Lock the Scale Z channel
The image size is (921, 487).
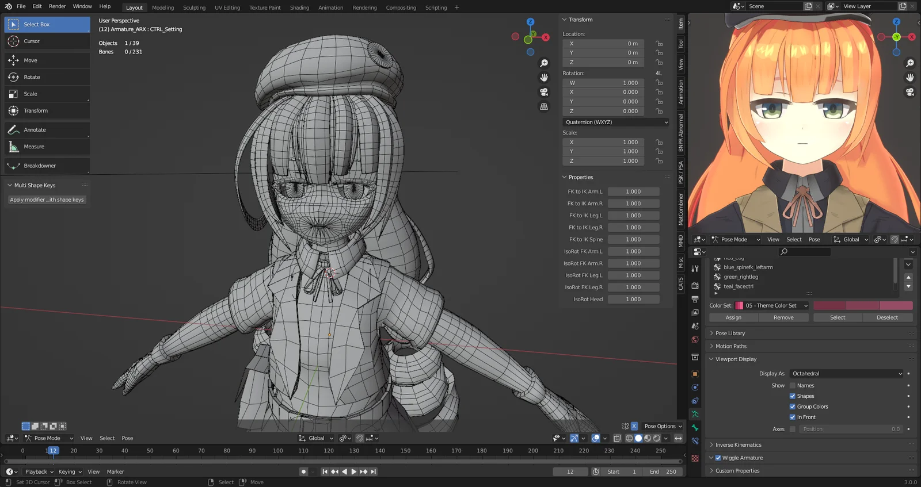pyautogui.click(x=659, y=161)
